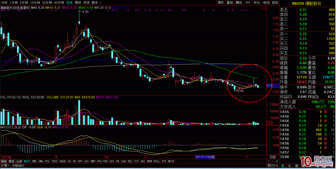Switch to the WR indicator
This screenshot has height=169, width=336.
pyautogui.click(x=118, y=161)
